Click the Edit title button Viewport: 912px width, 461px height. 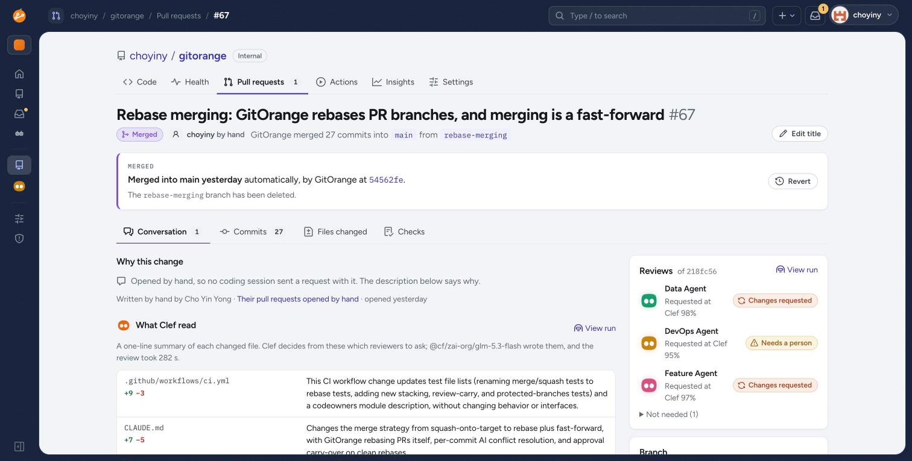click(x=800, y=134)
